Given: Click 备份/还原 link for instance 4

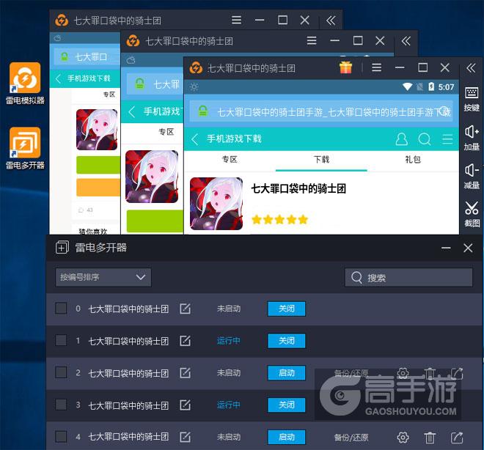Looking at the screenshot, I should (x=351, y=438).
